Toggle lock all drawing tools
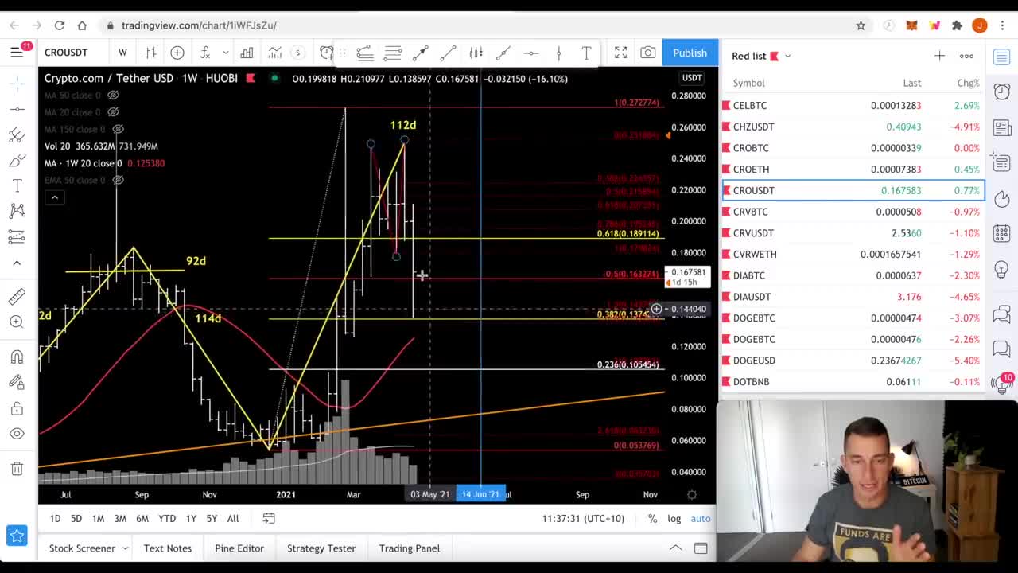The width and height of the screenshot is (1018, 573). pos(17,408)
